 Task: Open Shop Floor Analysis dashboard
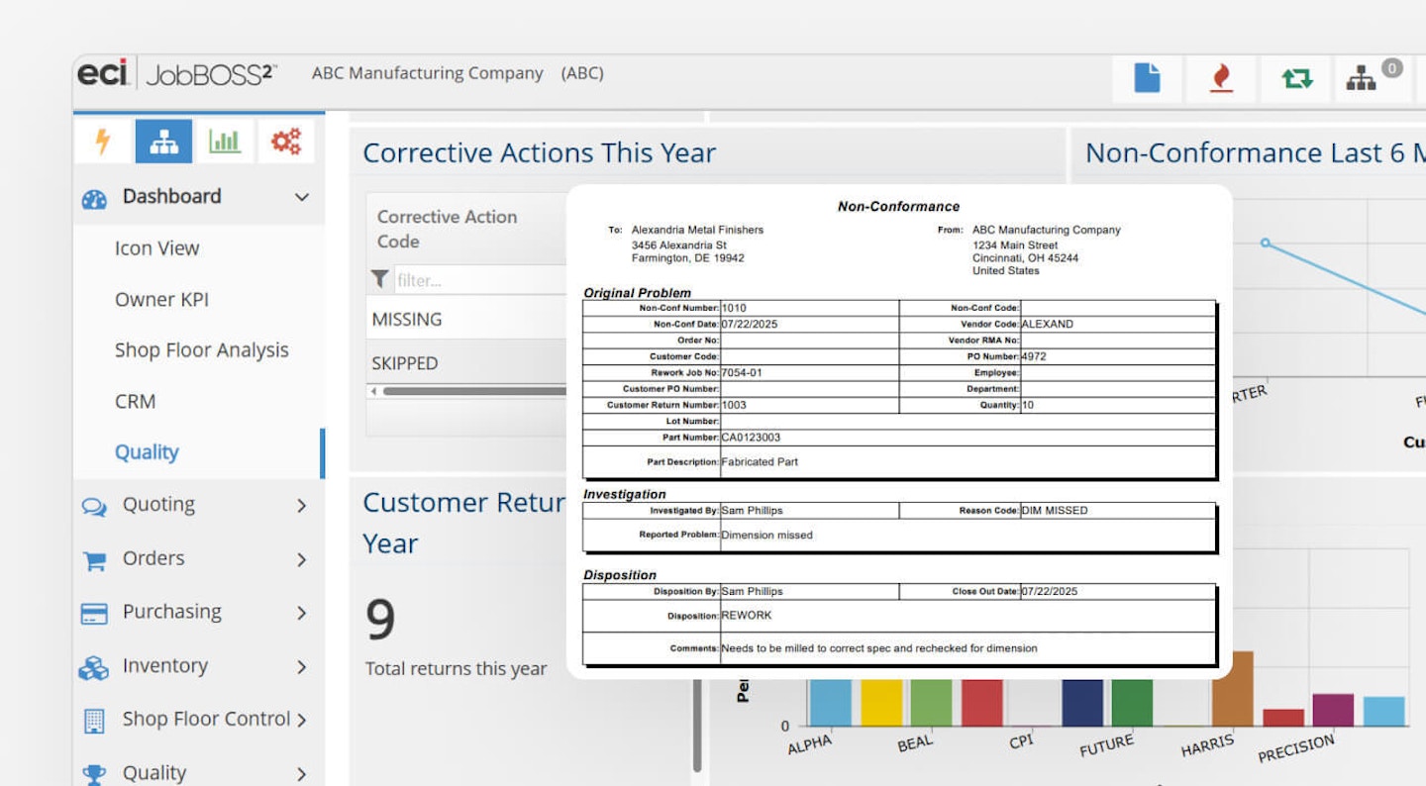pyautogui.click(x=202, y=350)
